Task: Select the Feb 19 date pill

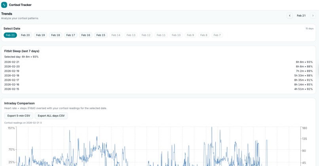Action: 40,35
